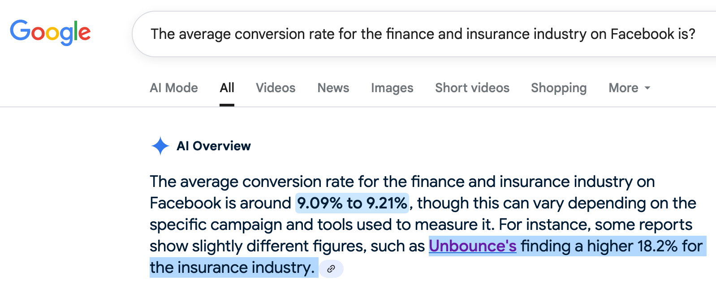This screenshot has width=716, height=297.
Task: Click the highlighted 'the insurance industry.' text
Action: [x=232, y=267]
